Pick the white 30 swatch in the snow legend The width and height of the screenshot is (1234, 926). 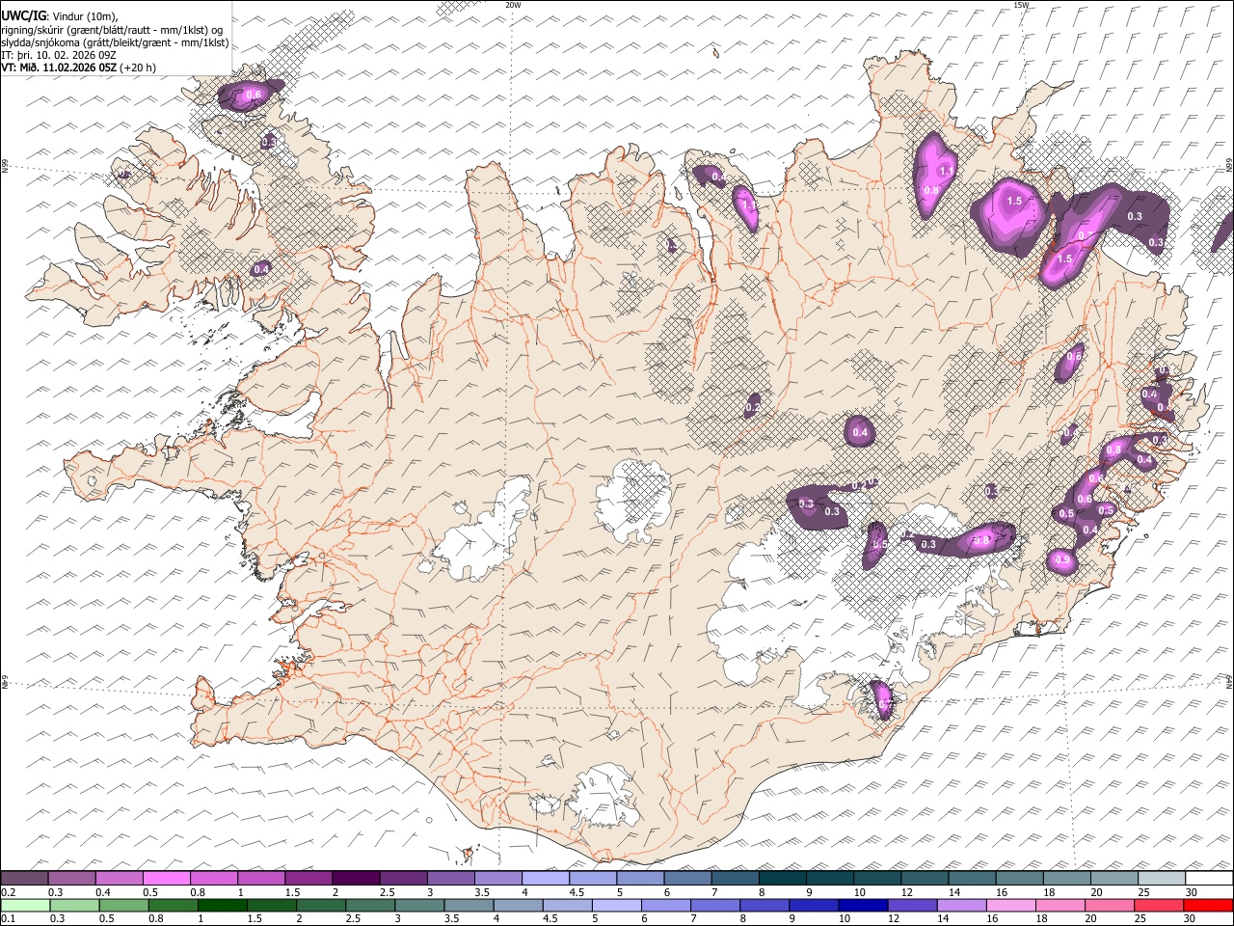[1209, 878]
